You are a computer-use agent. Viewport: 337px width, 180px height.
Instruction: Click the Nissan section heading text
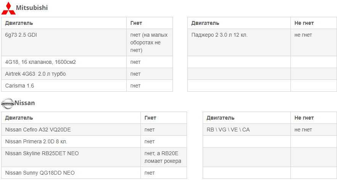tap(25, 103)
